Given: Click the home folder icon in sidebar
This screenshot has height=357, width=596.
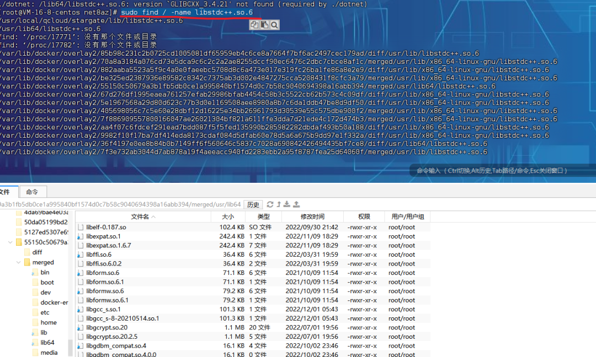Looking at the screenshot, I should tap(36, 322).
